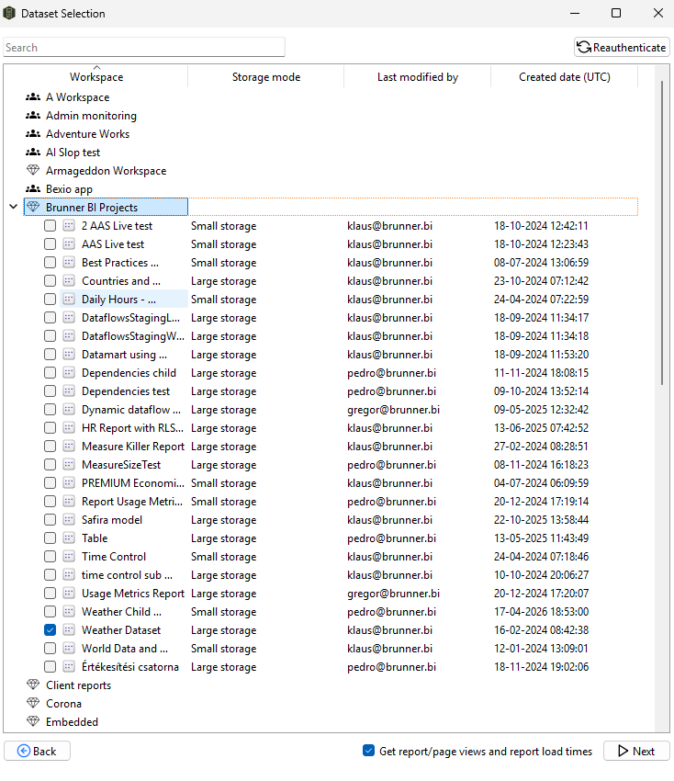
Task: Click the dataset icon of Measure Killer Report
Action: pyautogui.click(x=69, y=447)
